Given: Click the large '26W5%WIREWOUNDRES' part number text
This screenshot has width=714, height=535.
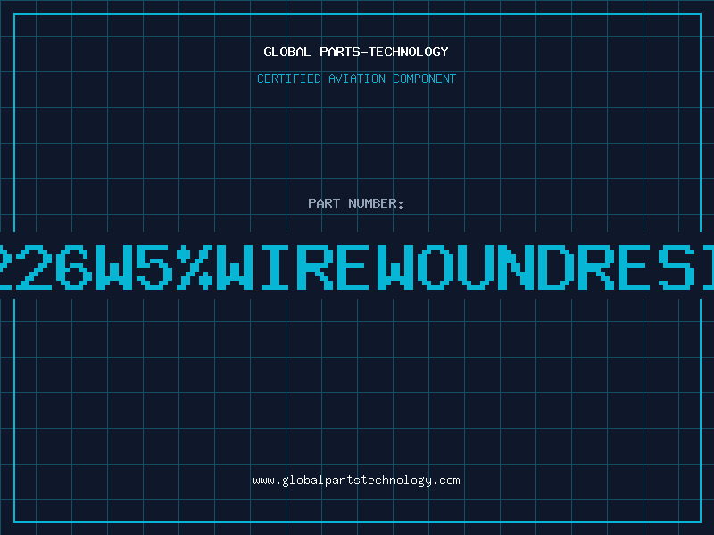Looking at the screenshot, I should pyautogui.click(x=357, y=267).
